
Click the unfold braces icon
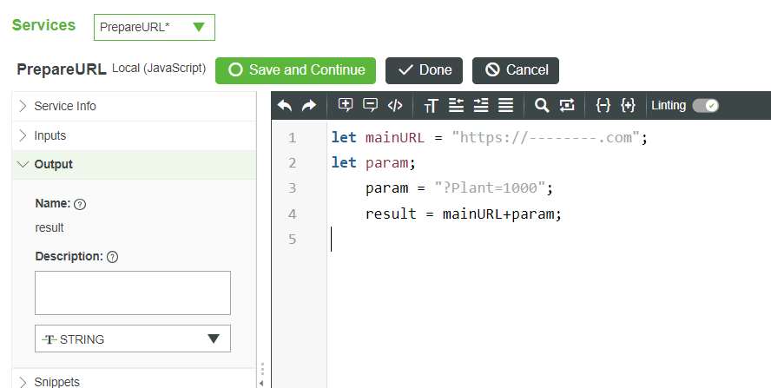pos(629,106)
